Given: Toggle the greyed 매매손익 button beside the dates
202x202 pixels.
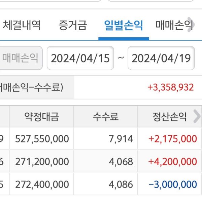Looking at the screenshot, I should tap(21, 58).
